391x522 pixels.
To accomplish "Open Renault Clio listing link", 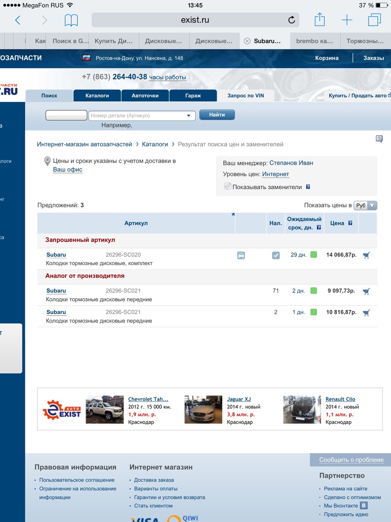I will click(x=340, y=399).
